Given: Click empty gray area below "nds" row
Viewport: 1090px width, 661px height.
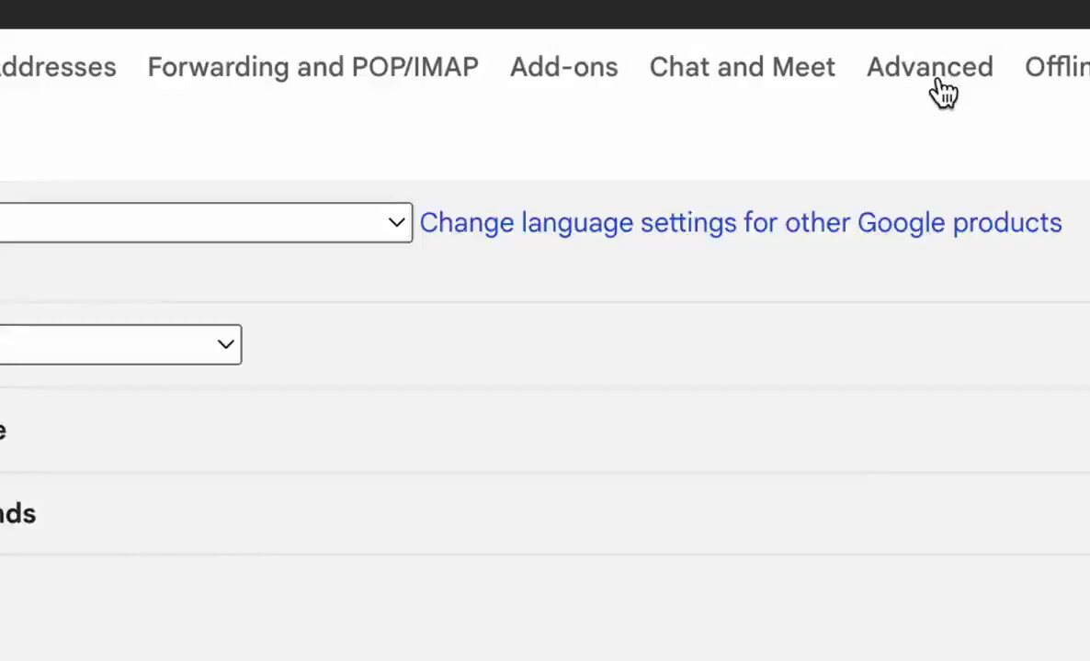Looking at the screenshot, I should pos(545,608).
